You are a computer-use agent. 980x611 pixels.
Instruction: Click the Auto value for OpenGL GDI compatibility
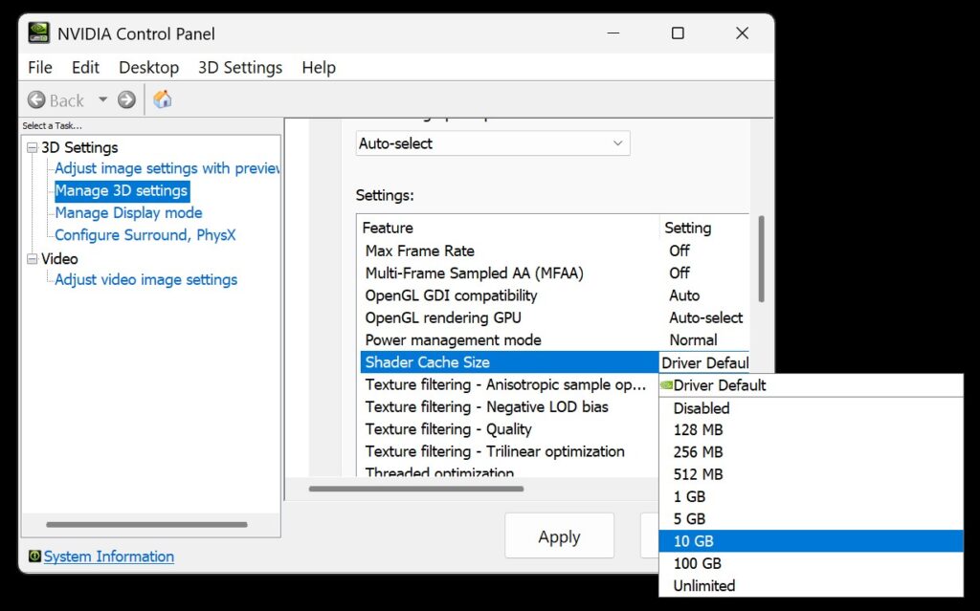(684, 295)
